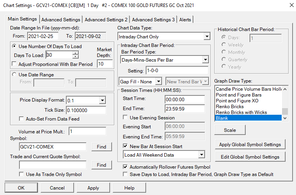Select Point and Figure XO draw type

coord(248,101)
